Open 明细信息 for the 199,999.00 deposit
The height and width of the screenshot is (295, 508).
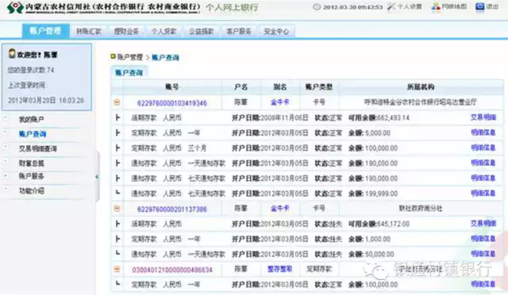(483, 193)
